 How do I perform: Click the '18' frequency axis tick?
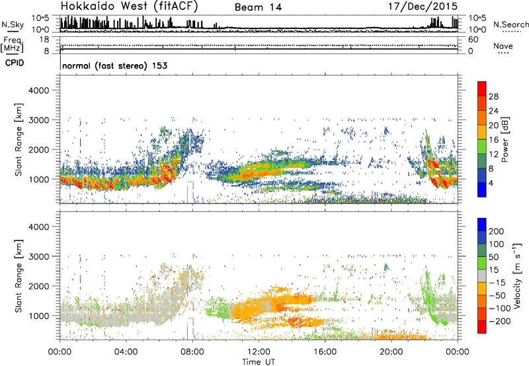[44, 40]
